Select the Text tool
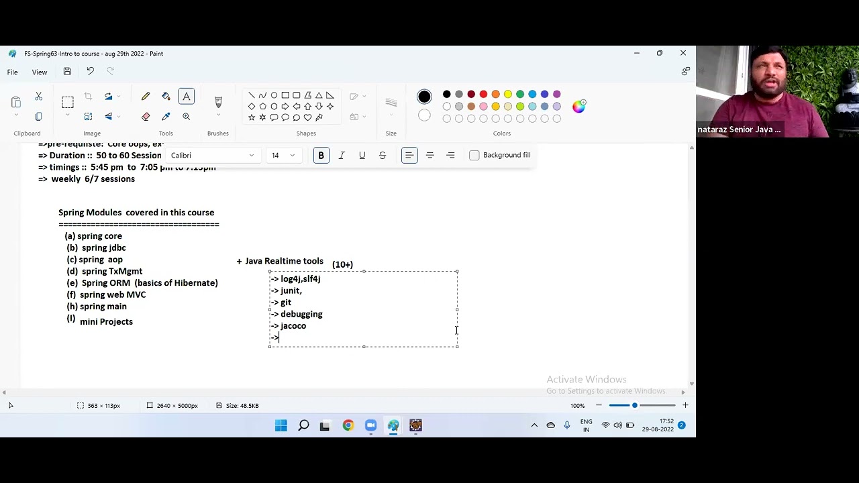Image resolution: width=859 pixels, height=483 pixels. (187, 97)
